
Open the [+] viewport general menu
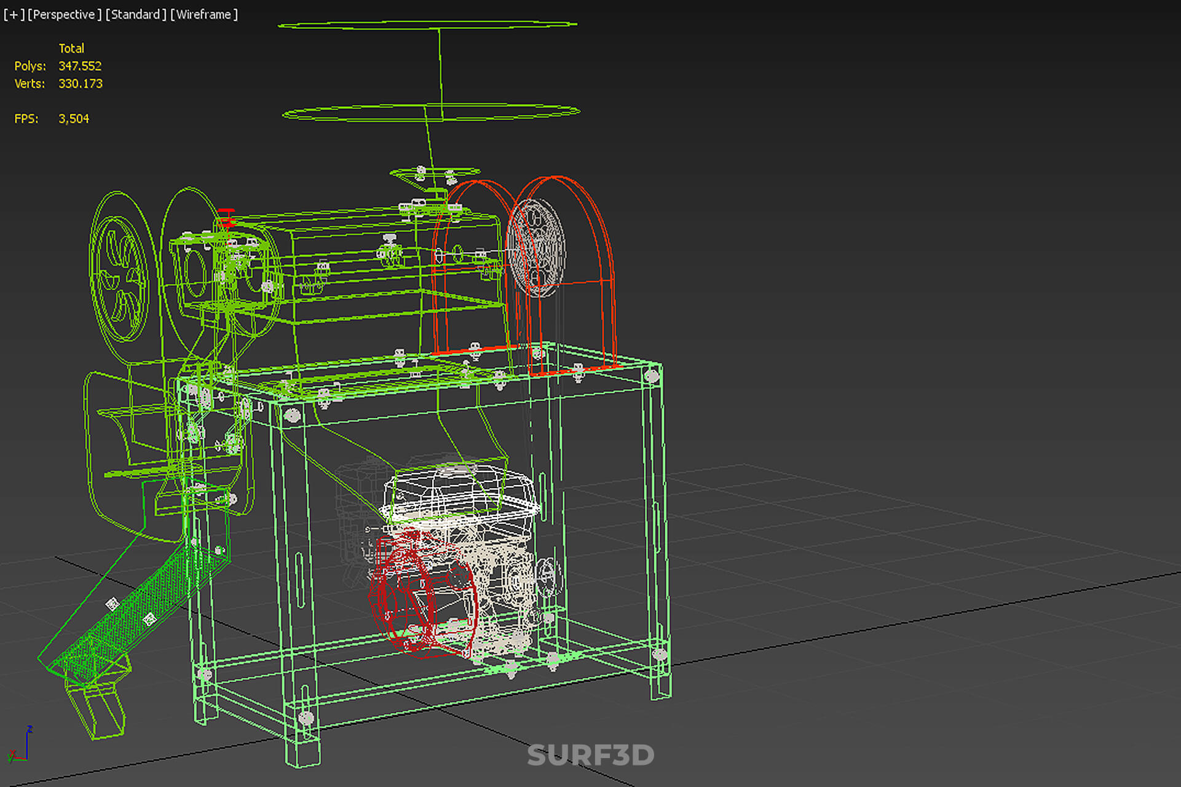tap(14, 14)
